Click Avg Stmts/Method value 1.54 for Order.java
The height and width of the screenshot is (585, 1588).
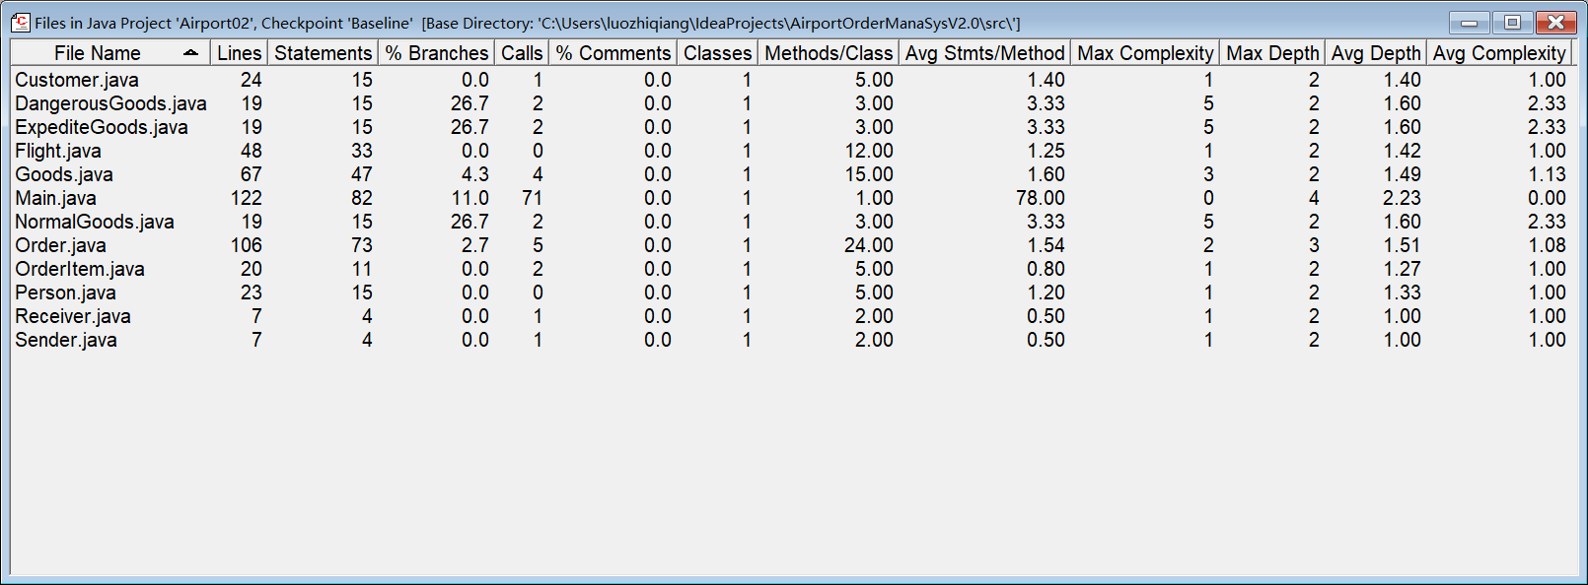pyautogui.click(x=1046, y=245)
